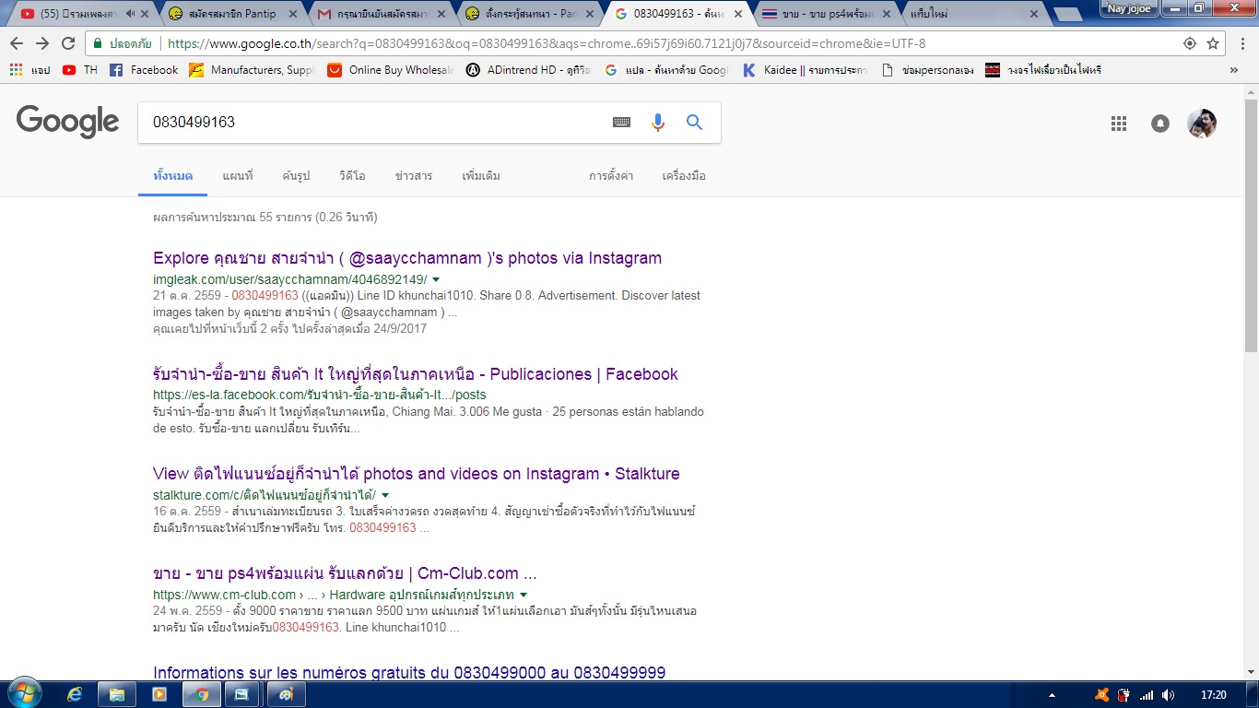Open the orange Avast tray icon
This screenshot has height=708, width=1259.
coord(1102,695)
